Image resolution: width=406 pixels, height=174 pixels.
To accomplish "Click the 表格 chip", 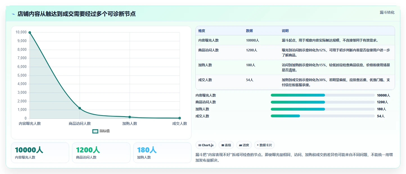I will coord(226,145).
